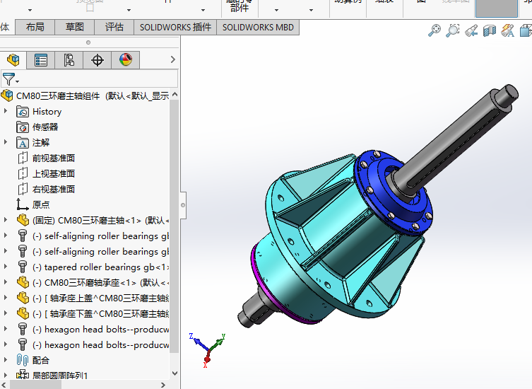The image size is (532, 389).
Task: Expand the CM80三环磨轴承座<1> node
Action: (6, 282)
